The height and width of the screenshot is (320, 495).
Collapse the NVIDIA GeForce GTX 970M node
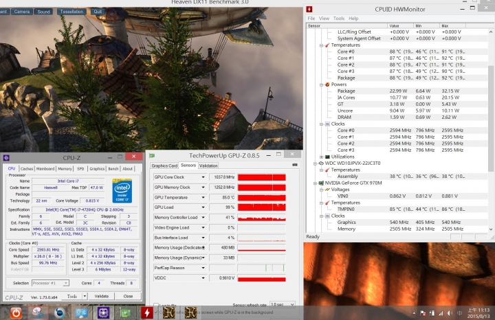(x=315, y=183)
